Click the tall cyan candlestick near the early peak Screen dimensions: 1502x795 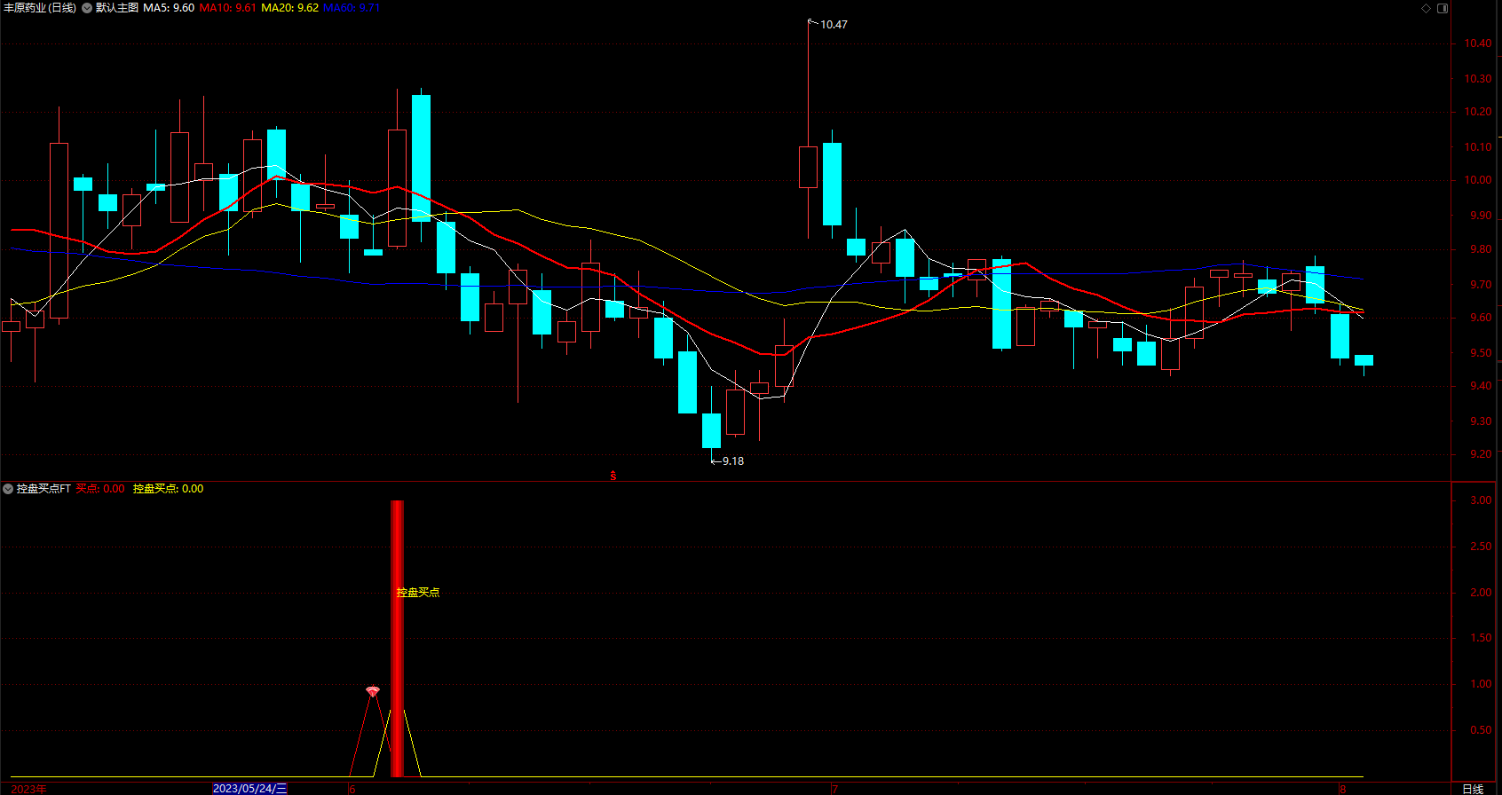pyautogui.click(x=421, y=158)
